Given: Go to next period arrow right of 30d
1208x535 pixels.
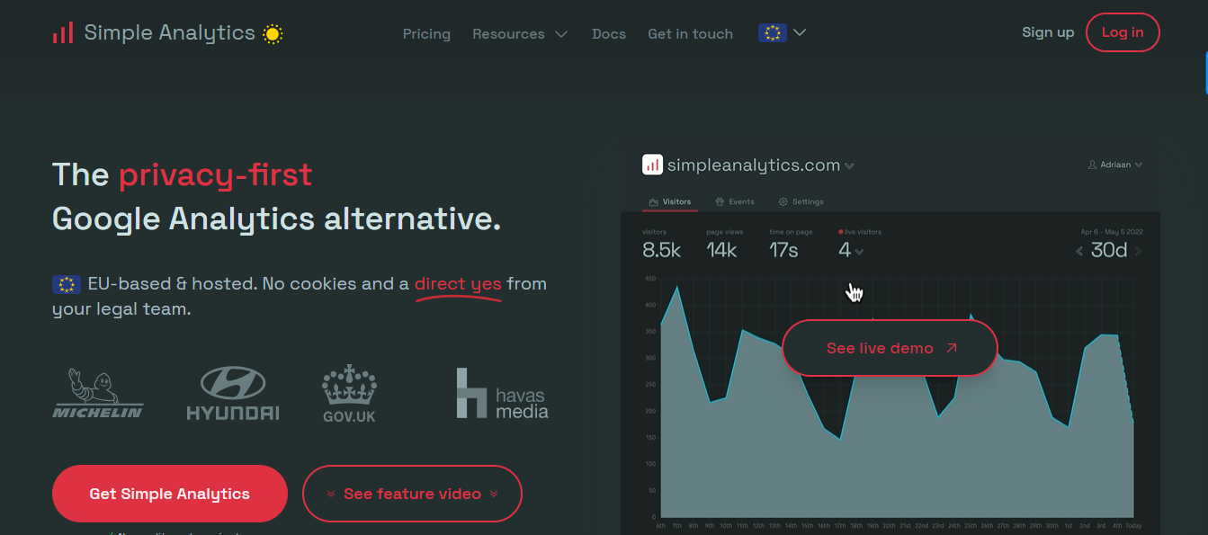Looking at the screenshot, I should pyautogui.click(x=1139, y=251).
